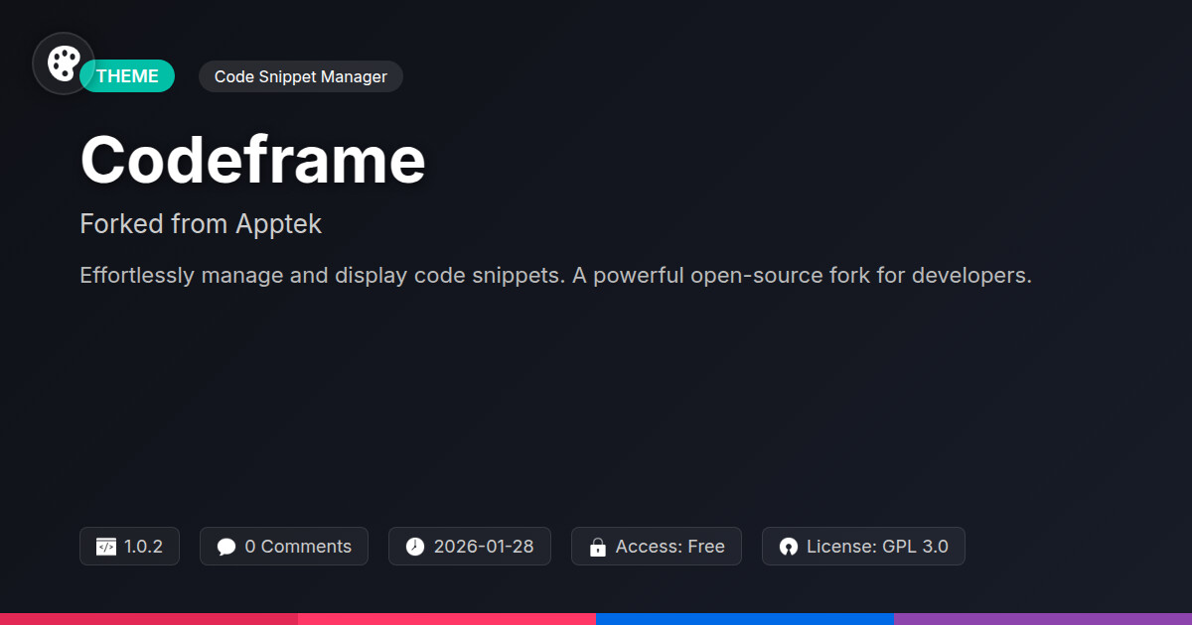Click the version code icon beside 1.0.2
Screen dimensions: 1192x625
106,547
